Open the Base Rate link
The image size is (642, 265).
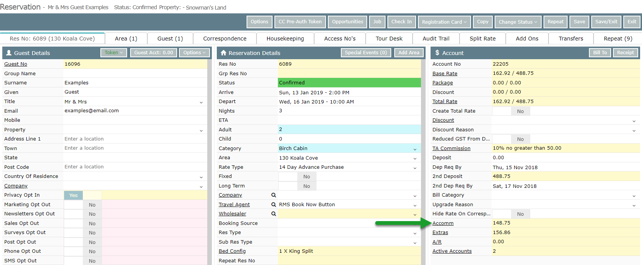pos(445,74)
